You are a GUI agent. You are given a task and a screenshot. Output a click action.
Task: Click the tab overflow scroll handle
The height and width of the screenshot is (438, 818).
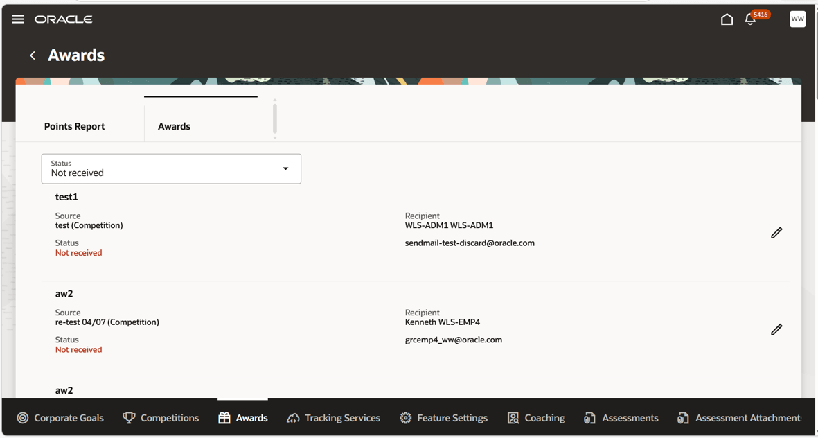[x=275, y=119]
